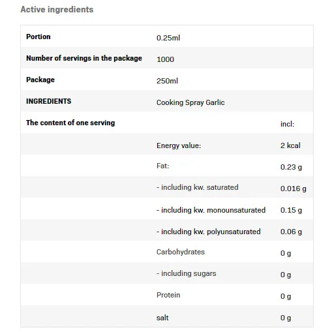Click the 0.25ml portion value

[x=168, y=38]
